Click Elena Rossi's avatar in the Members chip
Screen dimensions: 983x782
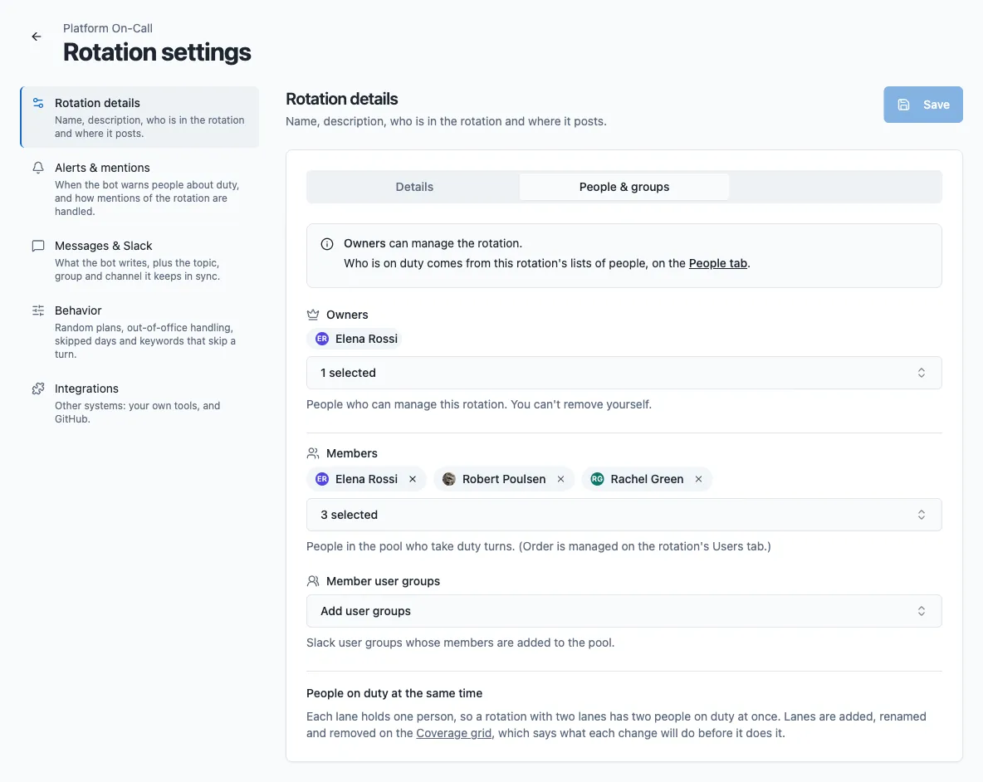(322, 479)
